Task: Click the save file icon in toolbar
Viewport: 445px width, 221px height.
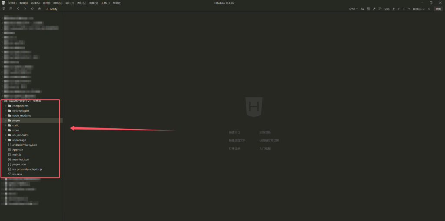Action: tap(11, 9)
